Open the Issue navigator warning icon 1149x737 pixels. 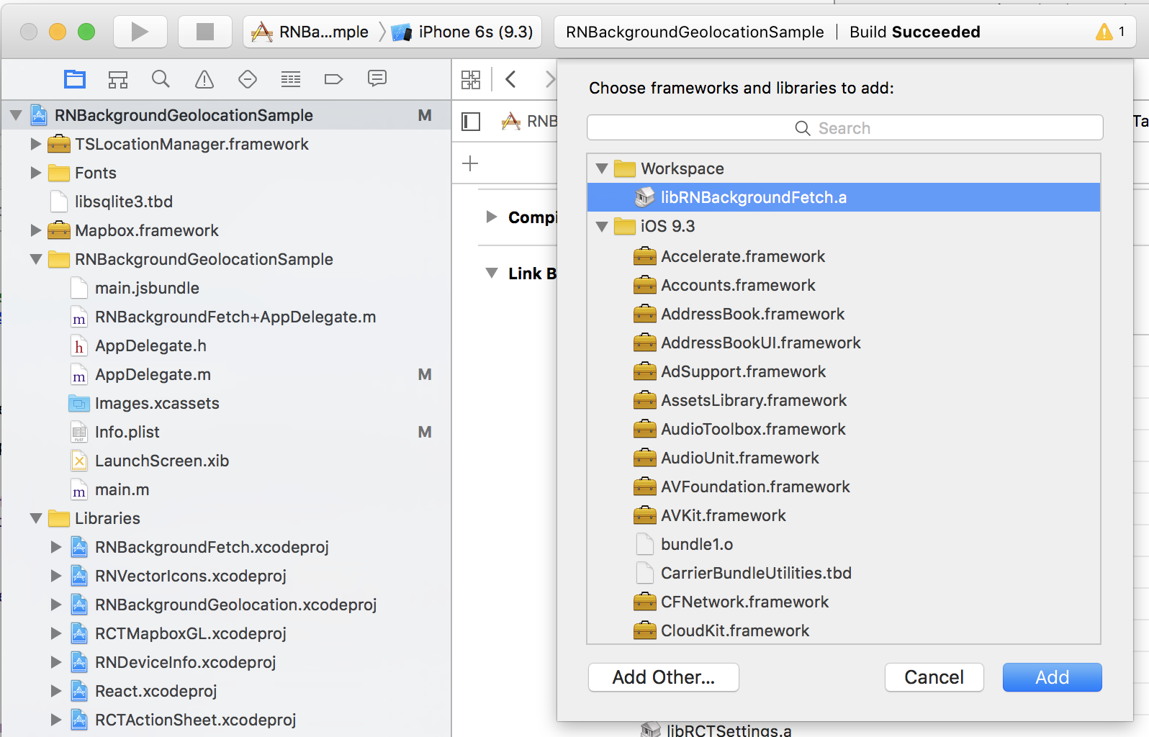tap(204, 79)
